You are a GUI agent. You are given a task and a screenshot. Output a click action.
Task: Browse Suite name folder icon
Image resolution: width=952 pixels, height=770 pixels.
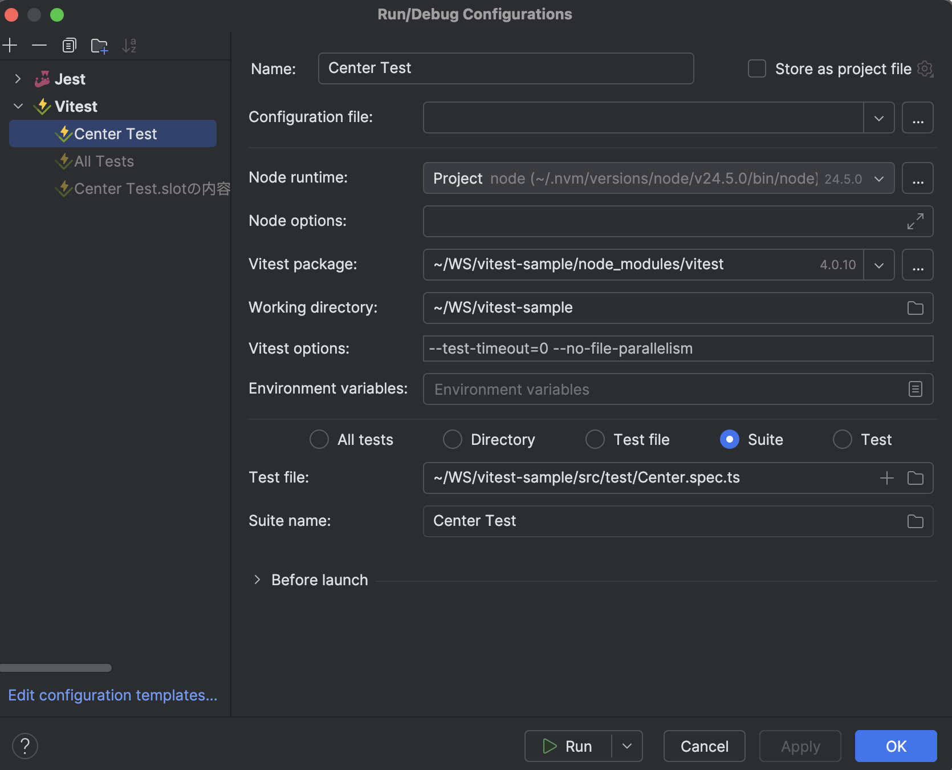coord(916,521)
